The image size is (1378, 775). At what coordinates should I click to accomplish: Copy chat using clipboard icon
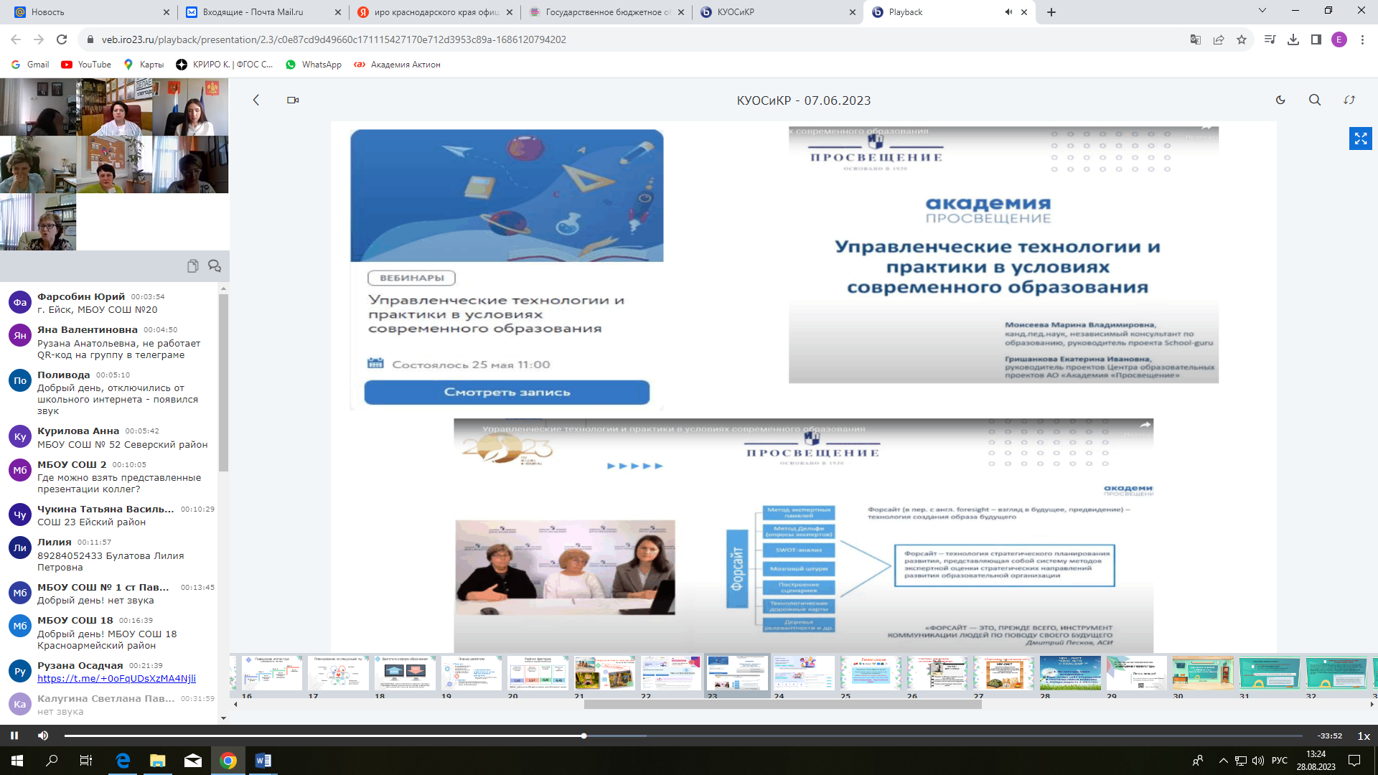point(192,266)
